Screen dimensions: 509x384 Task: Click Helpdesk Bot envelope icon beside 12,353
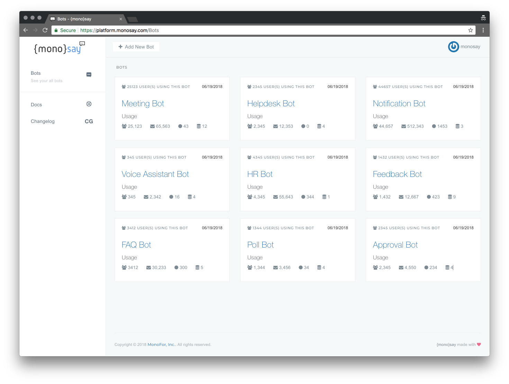click(x=275, y=126)
